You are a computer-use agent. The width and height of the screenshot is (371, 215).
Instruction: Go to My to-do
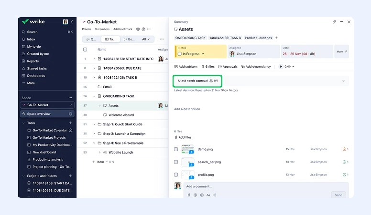pos(33,47)
